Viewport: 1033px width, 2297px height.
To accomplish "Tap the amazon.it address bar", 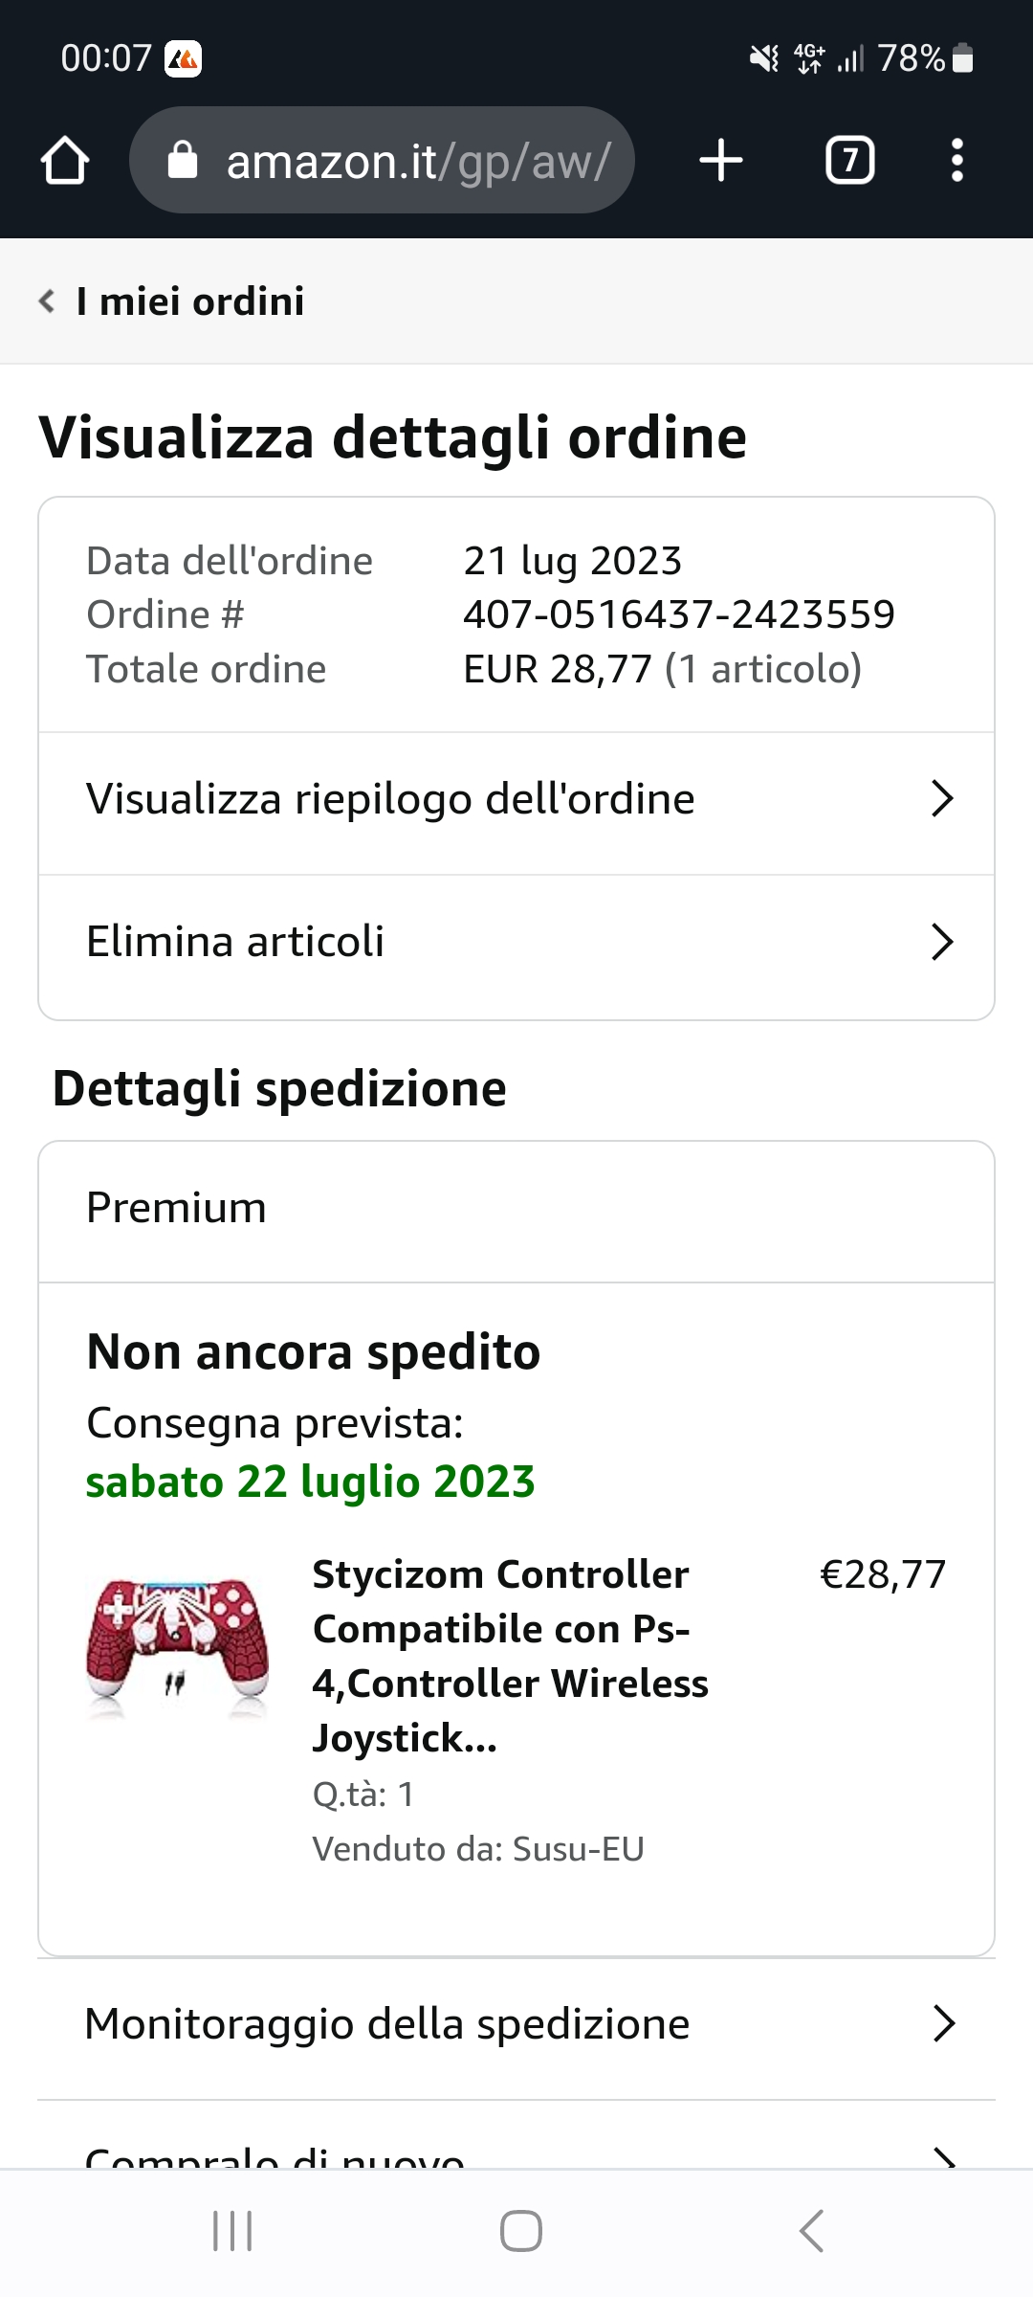I will click(382, 160).
